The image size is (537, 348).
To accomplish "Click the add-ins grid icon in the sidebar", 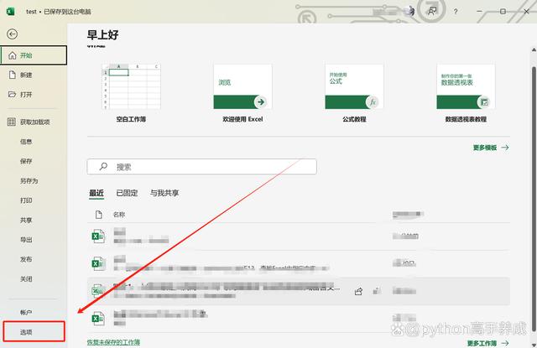I will [12, 122].
